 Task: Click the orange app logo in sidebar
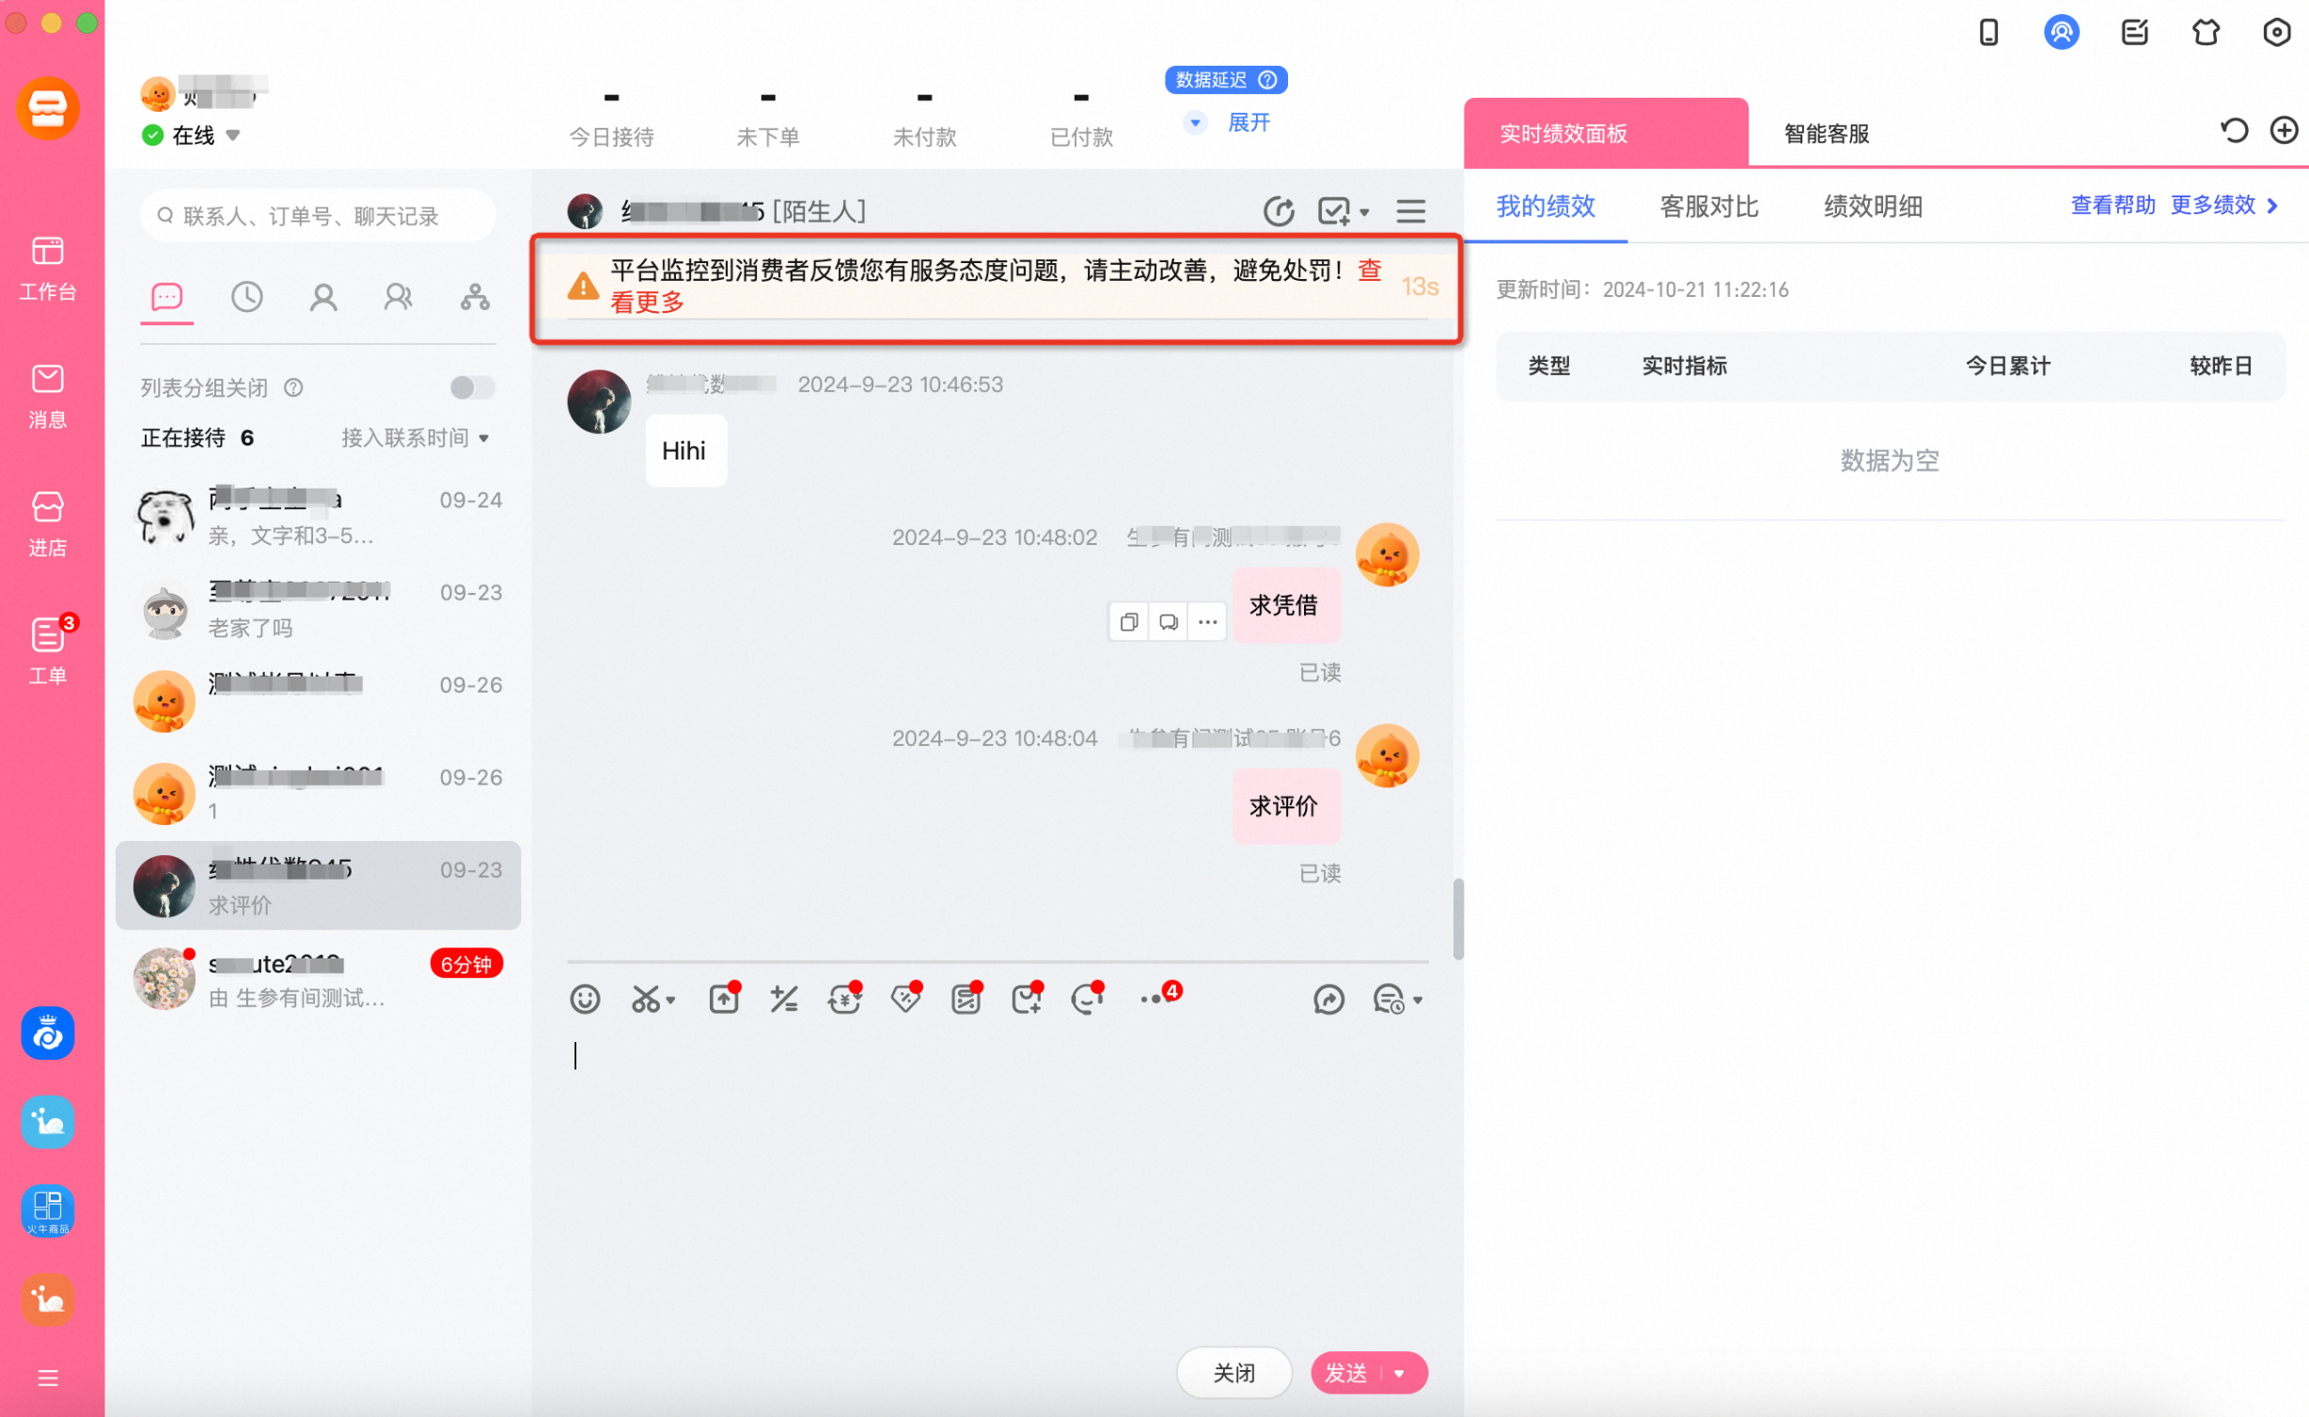click(x=47, y=108)
